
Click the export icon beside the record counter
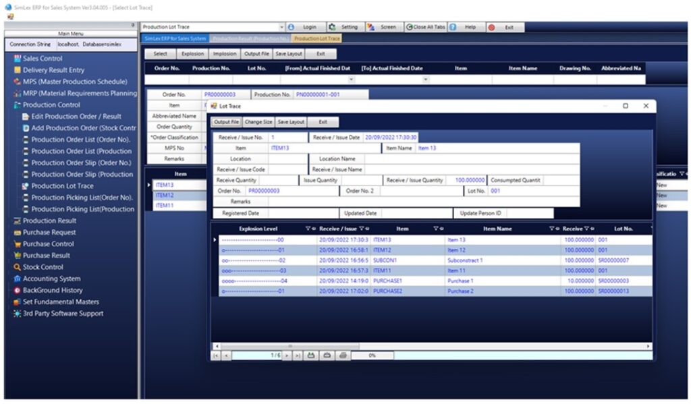tap(312, 355)
